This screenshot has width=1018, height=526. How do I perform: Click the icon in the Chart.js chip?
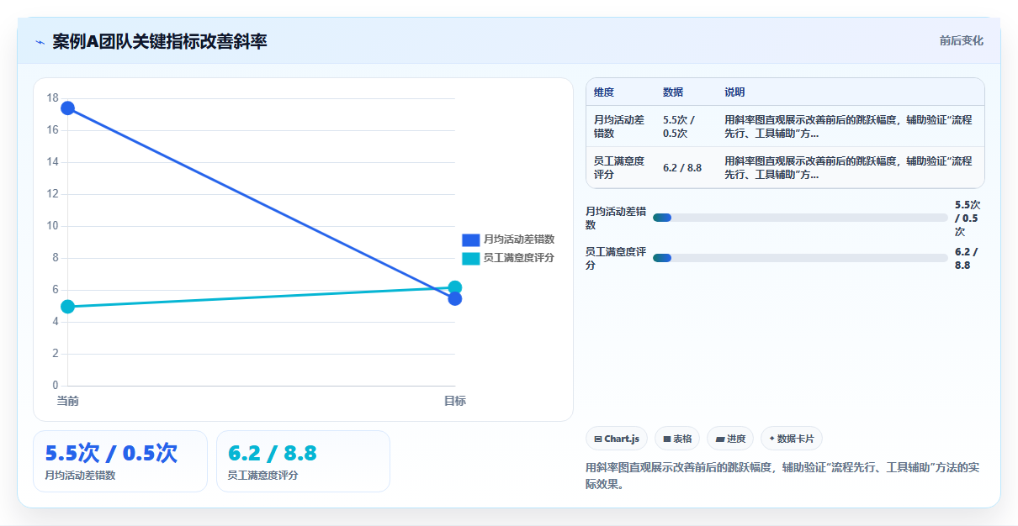(x=598, y=439)
